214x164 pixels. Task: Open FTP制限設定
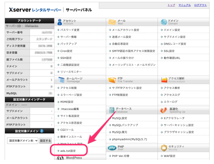pyautogui.click(x=120, y=95)
